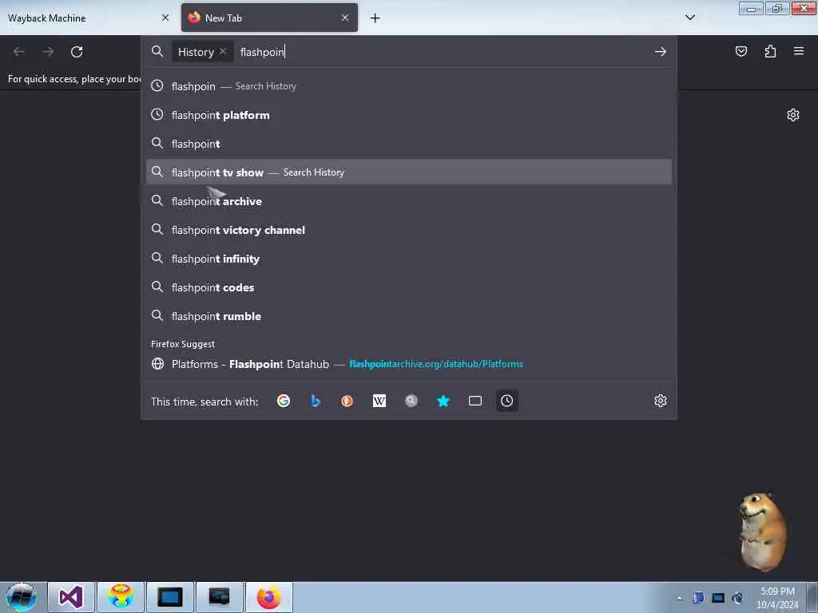The width and height of the screenshot is (818, 613).
Task: Open Save to Pocket icon
Action: tap(741, 51)
